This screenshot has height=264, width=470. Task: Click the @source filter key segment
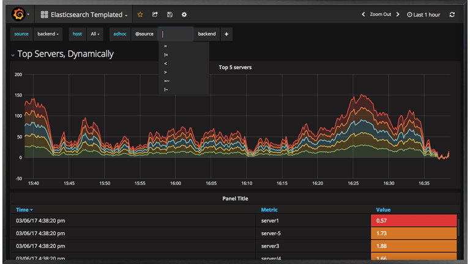[144, 34]
